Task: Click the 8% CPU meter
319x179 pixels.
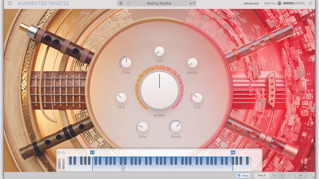Action: click(301, 176)
